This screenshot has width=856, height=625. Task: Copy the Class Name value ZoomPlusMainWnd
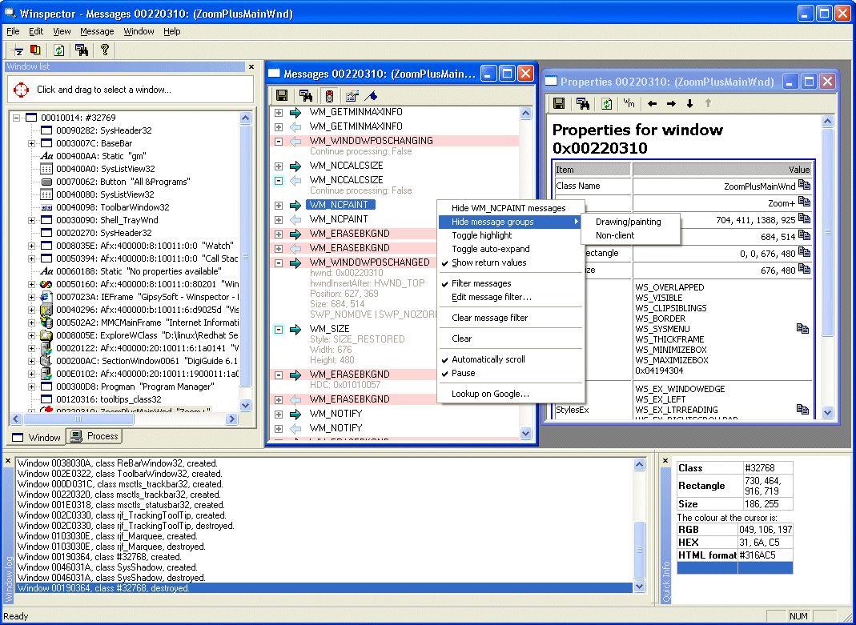804,185
